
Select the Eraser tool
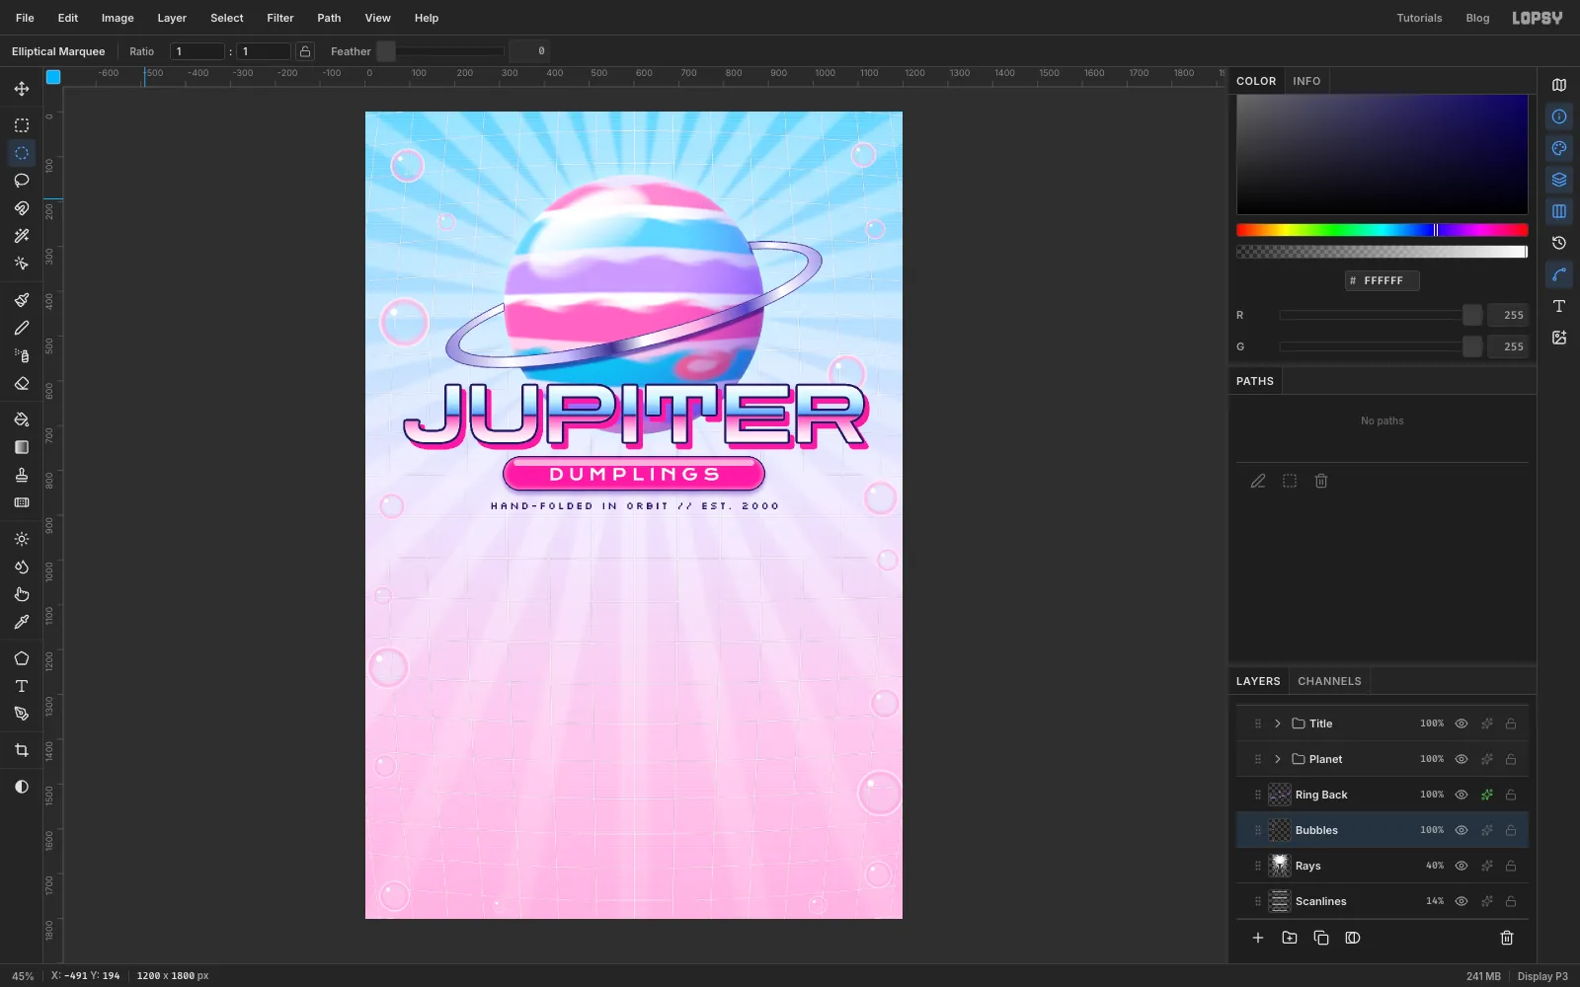[22, 383]
